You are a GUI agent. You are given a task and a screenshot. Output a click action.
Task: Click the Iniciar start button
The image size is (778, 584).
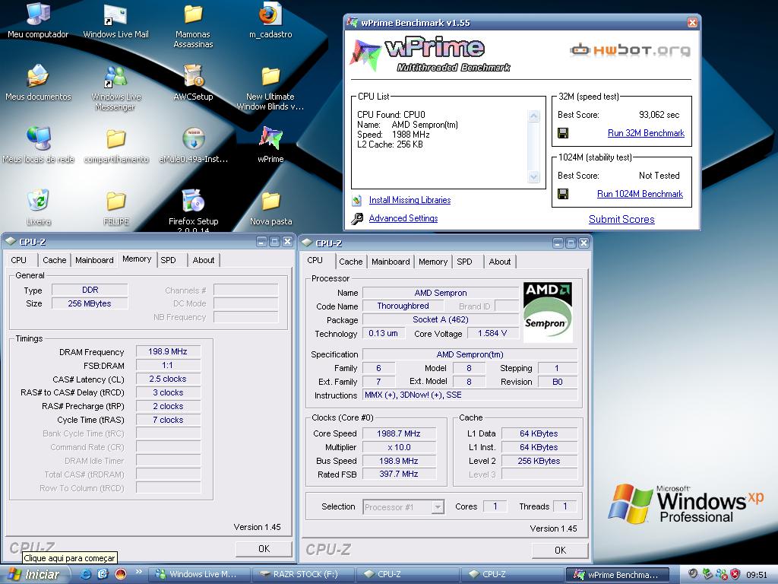[35, 575]
